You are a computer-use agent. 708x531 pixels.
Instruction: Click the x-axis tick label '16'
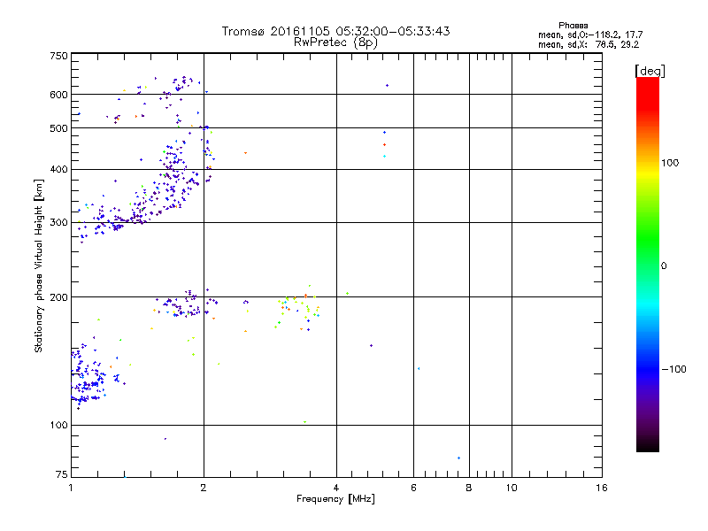point(602,488)
